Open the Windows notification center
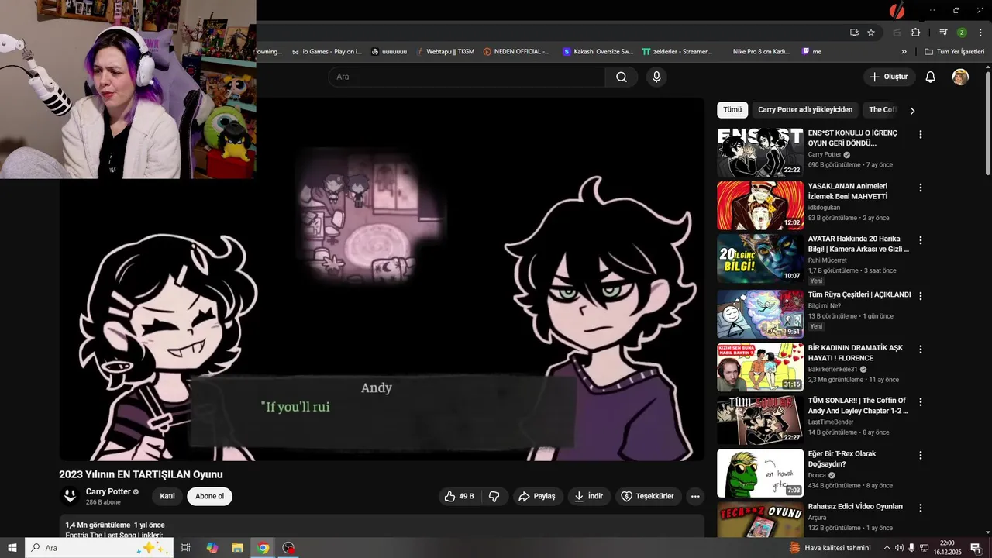 [x=976, y=548]
